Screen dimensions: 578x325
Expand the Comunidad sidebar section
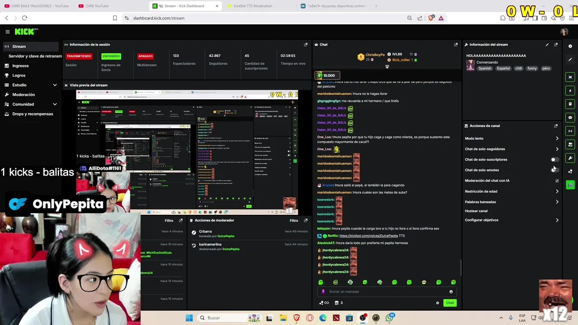pos(55,104)
